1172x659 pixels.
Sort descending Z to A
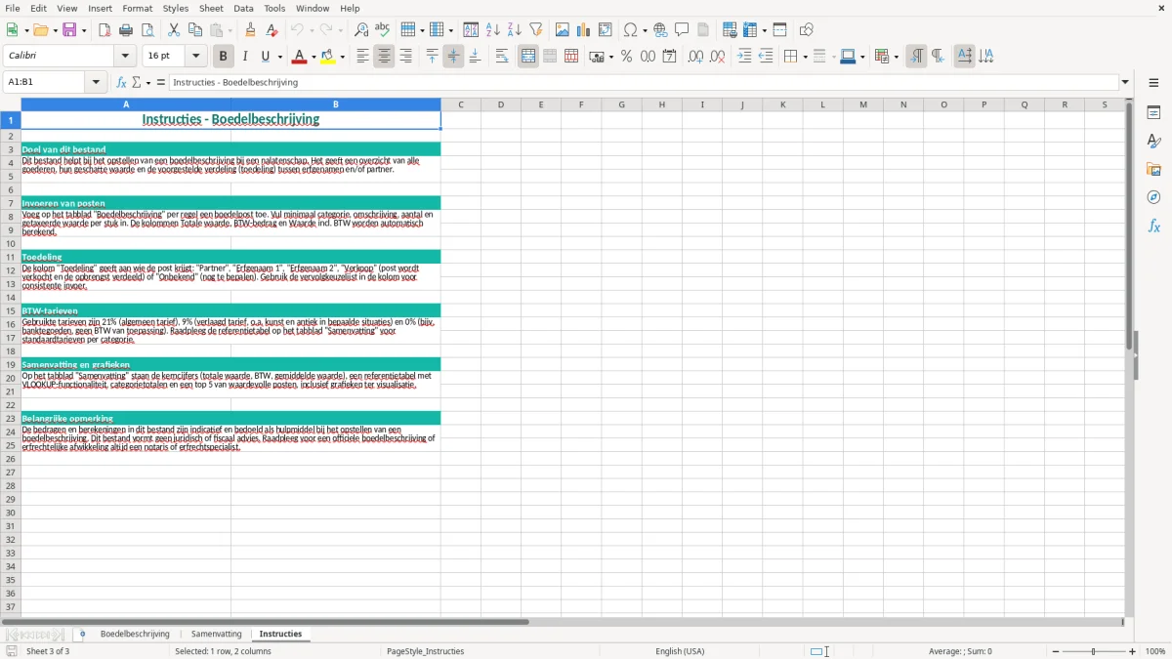point(515,30)
